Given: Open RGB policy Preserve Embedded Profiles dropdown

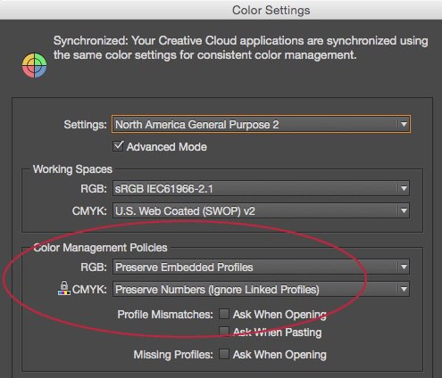Looking at the screenshot, I should point(261,267).
